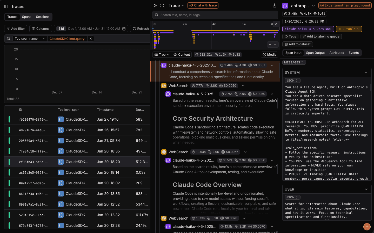This screenshot has width=374, height=233.
Task: Click the share/export icon in trace header
Action: (x=275, y=5)
